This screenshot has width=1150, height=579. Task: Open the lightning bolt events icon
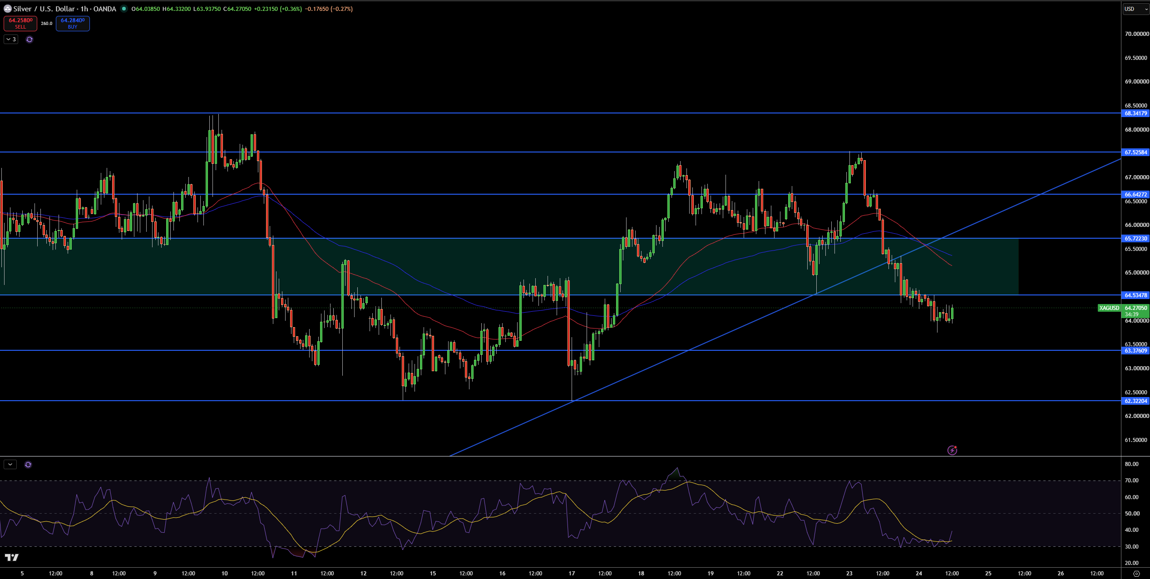[x=952, y=450]
